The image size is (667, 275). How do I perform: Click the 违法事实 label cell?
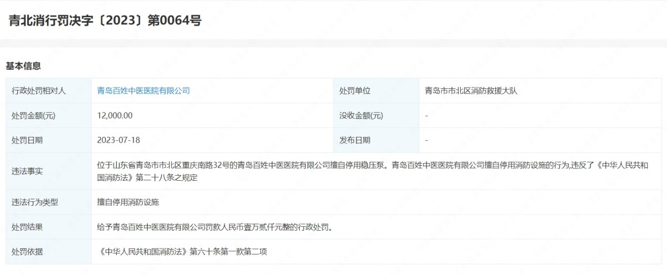click(x=27, y=171)
